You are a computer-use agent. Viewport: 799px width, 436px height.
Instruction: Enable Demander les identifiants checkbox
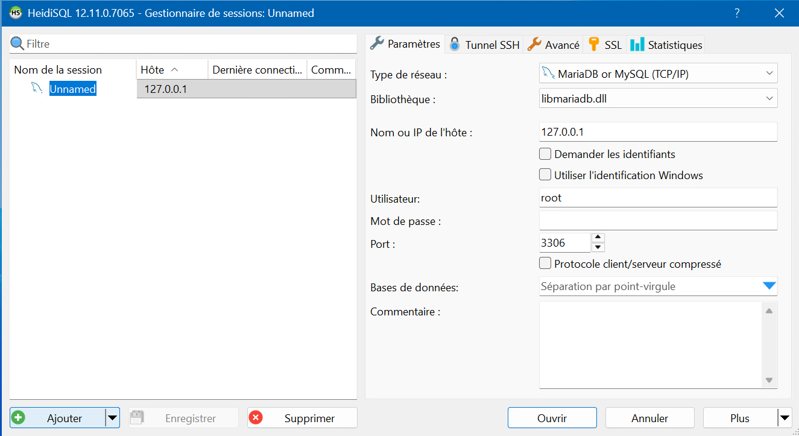pos(545,154)
